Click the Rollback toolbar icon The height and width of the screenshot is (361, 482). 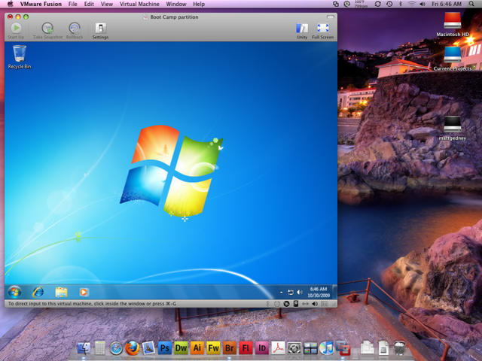[x=75, y=29]
